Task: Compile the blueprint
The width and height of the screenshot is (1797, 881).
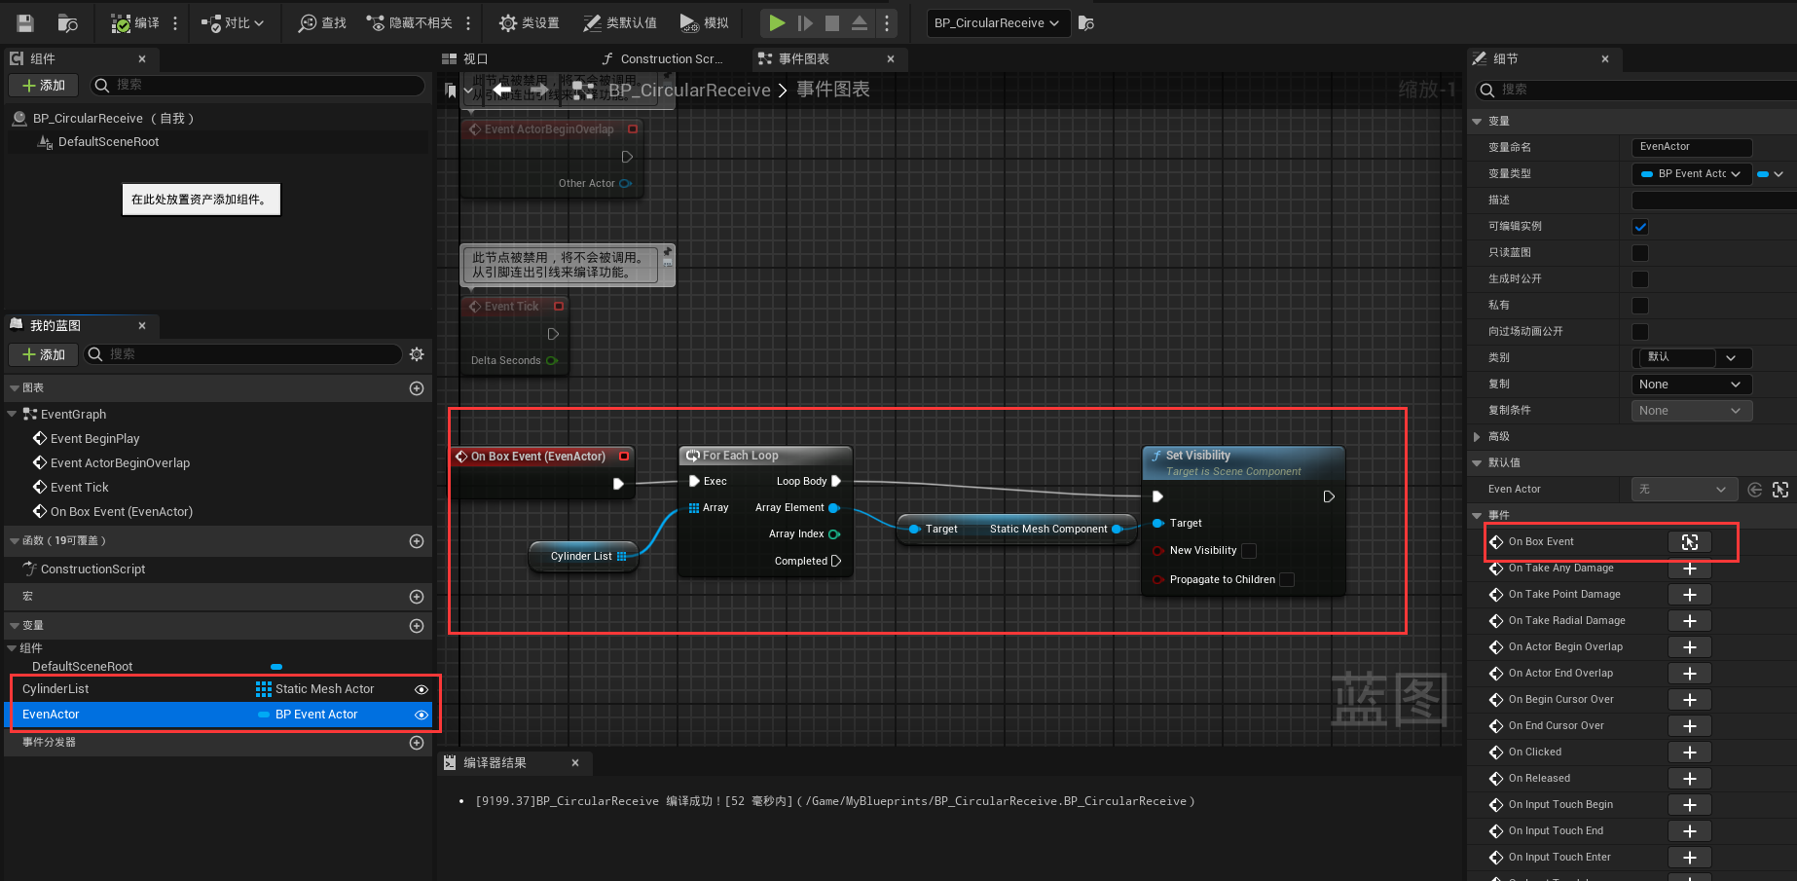Action: 135,22
